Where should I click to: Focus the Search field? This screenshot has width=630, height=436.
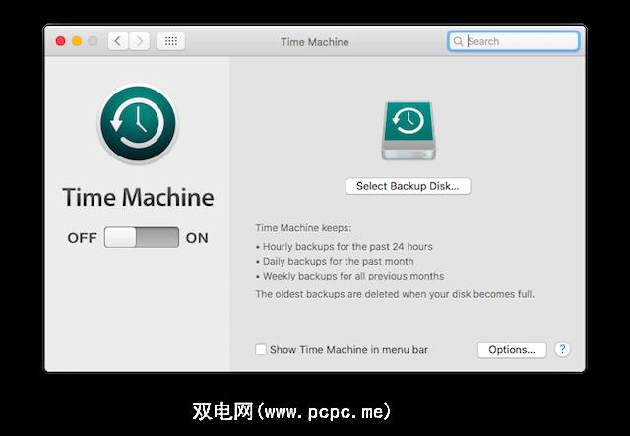point(514,41)
